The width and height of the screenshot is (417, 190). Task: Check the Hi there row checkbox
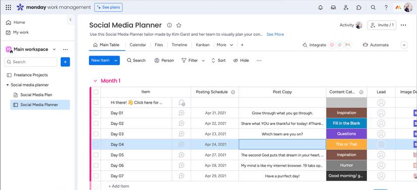[x=96, y=103]
